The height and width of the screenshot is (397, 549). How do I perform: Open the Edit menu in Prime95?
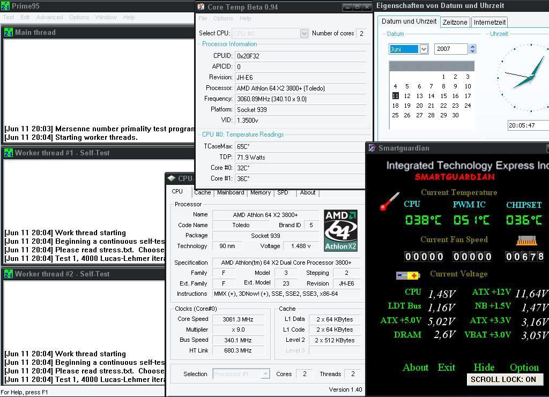coord(25,17)
